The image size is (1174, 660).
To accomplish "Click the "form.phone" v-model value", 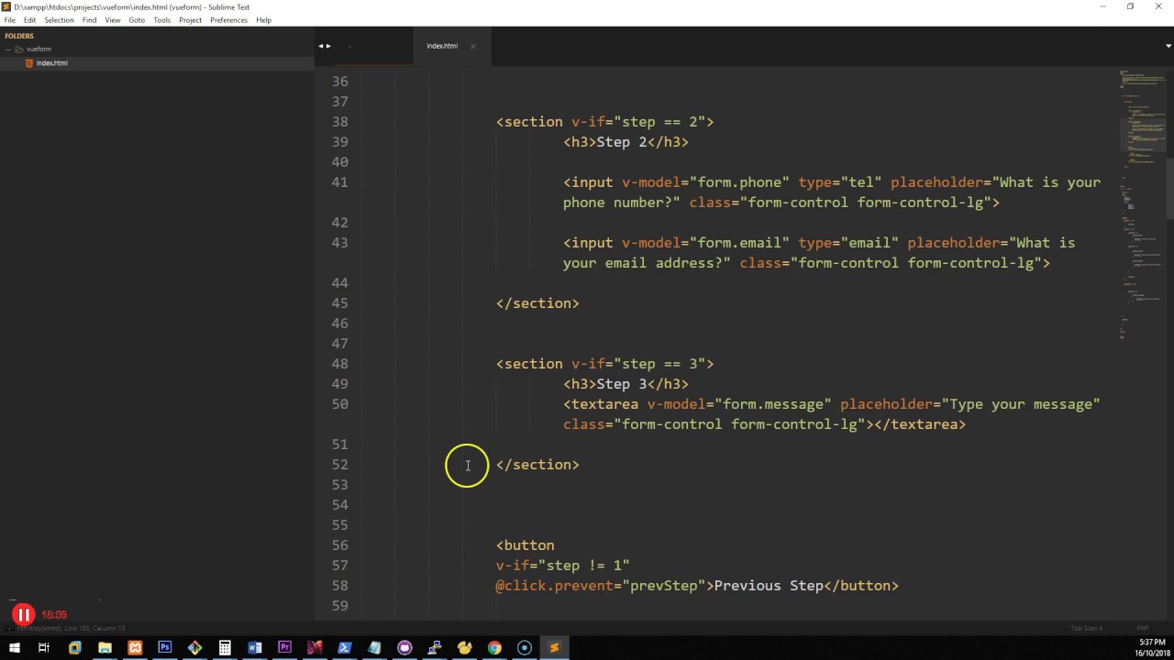I will pos(739,182).
